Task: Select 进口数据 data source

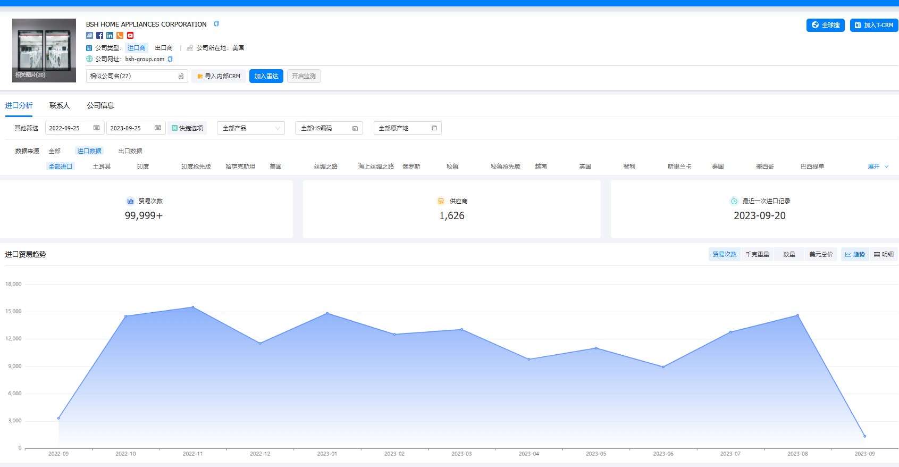Action: (x=89, y=151)
